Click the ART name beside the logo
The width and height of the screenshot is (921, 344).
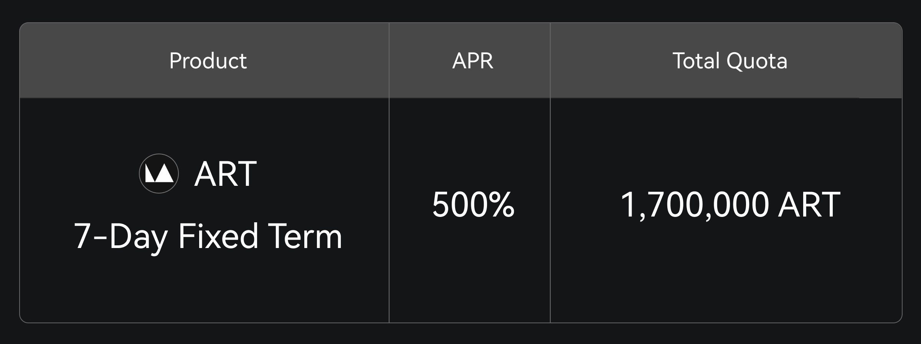tap(225, 174)
